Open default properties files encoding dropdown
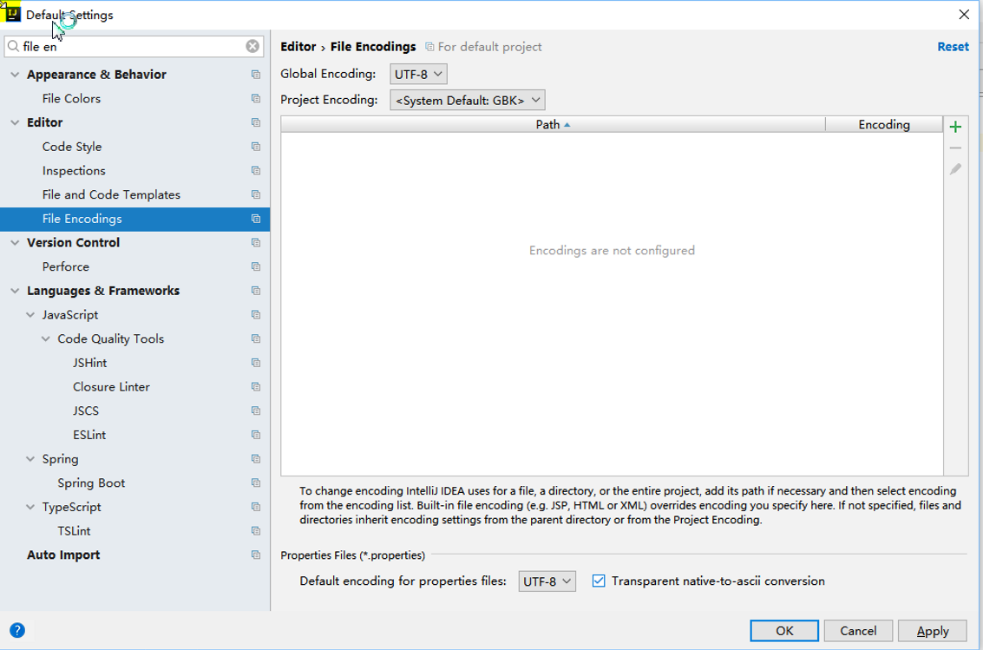983x650 pixels. click(x=547, y=581)
